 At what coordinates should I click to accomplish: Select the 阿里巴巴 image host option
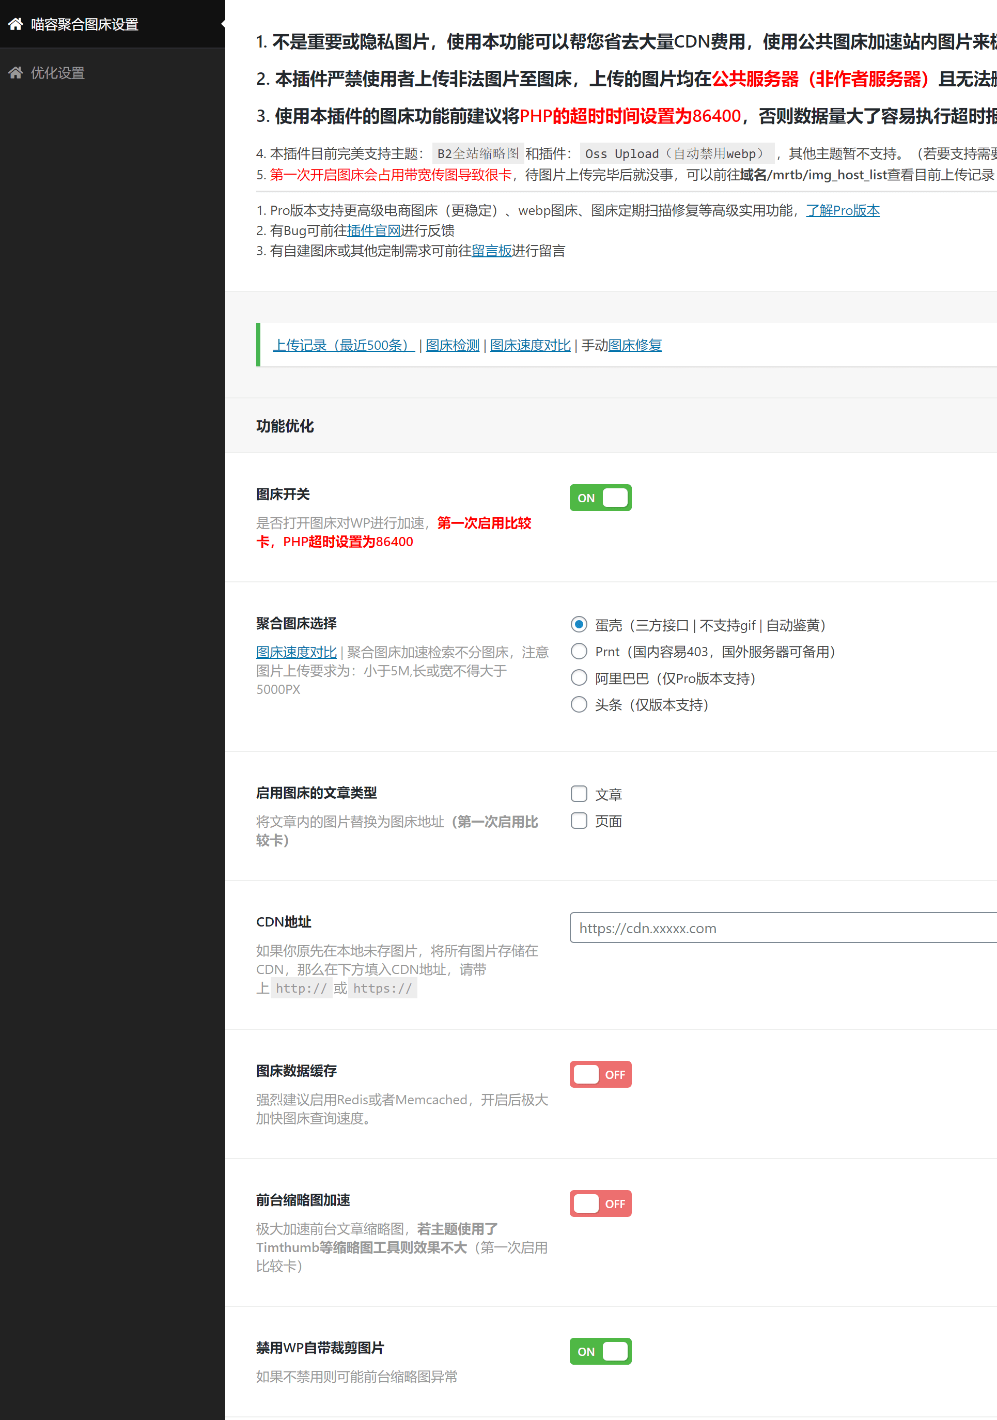[x=579, y=678]
